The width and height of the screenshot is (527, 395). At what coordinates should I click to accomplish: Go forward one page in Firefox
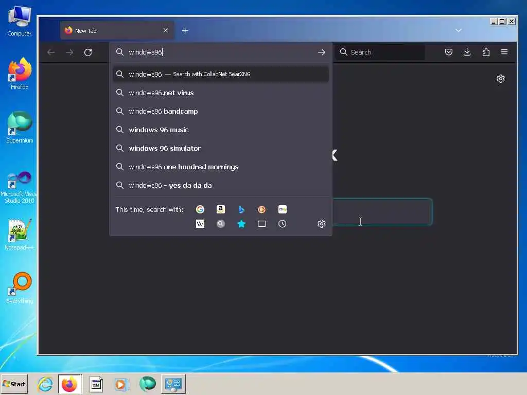pos(69,52)
